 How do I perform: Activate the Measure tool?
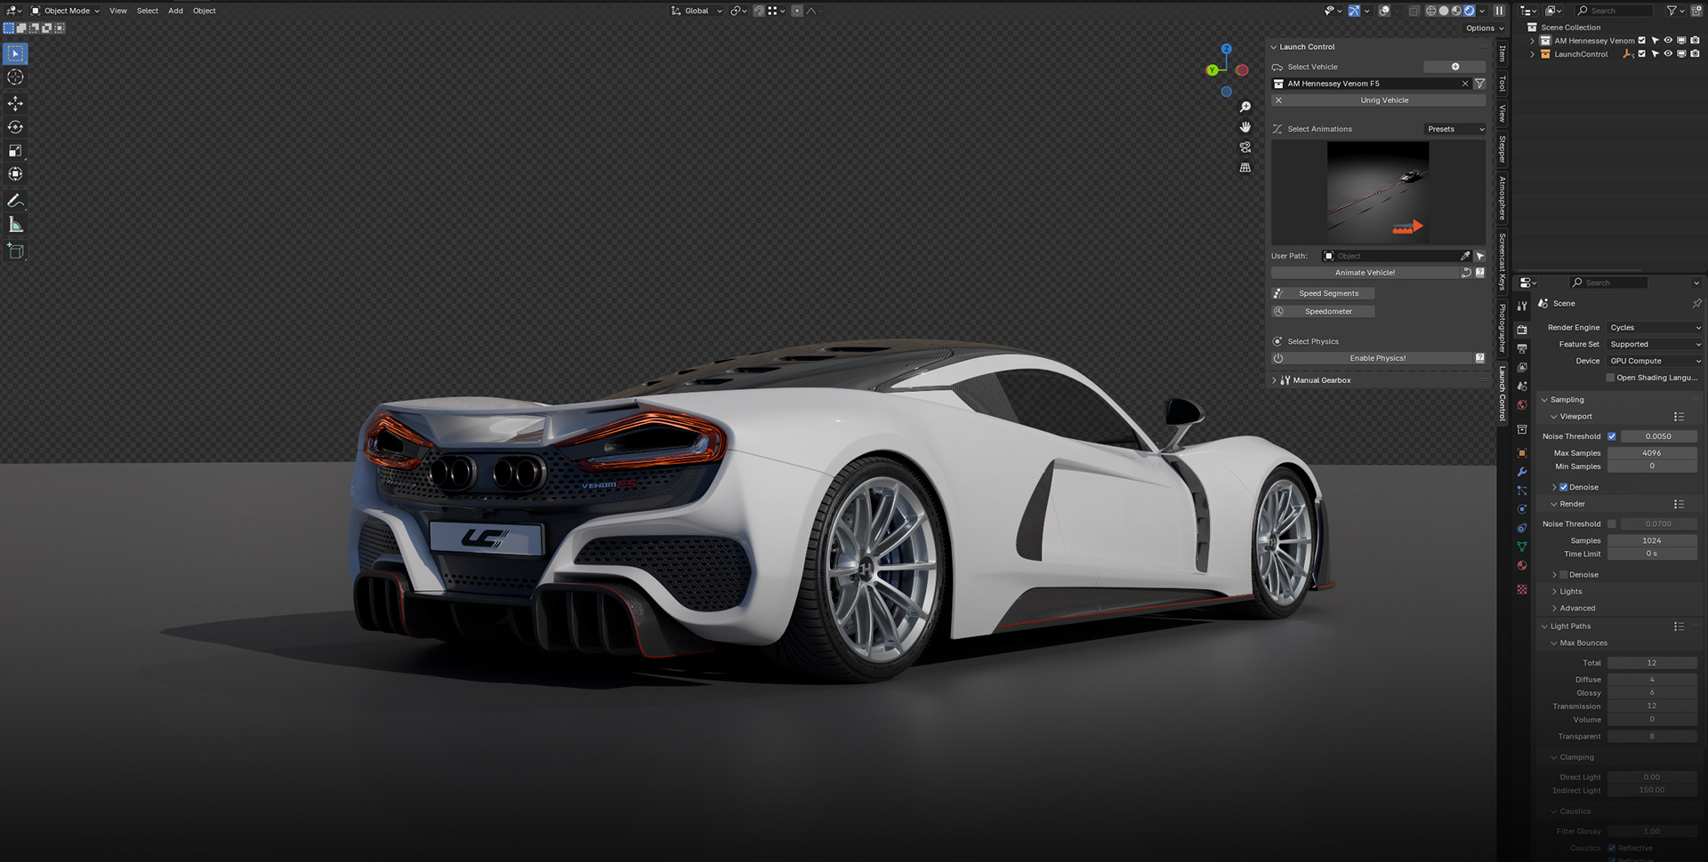15,225
